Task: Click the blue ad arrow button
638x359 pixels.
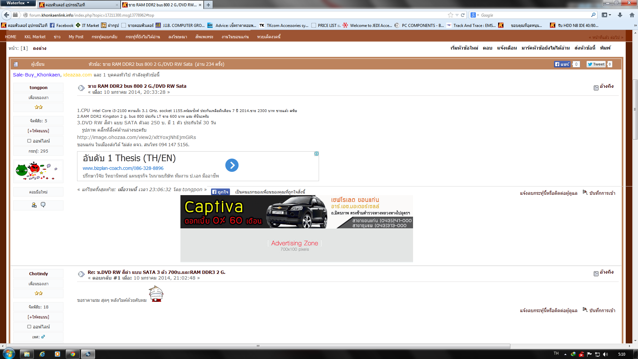Action: 232,165
